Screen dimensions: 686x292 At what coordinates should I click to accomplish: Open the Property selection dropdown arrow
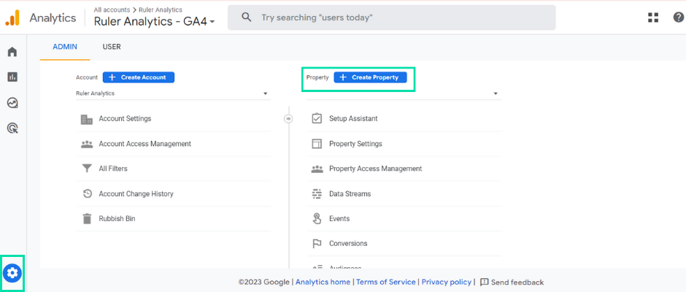coord(496,93)
